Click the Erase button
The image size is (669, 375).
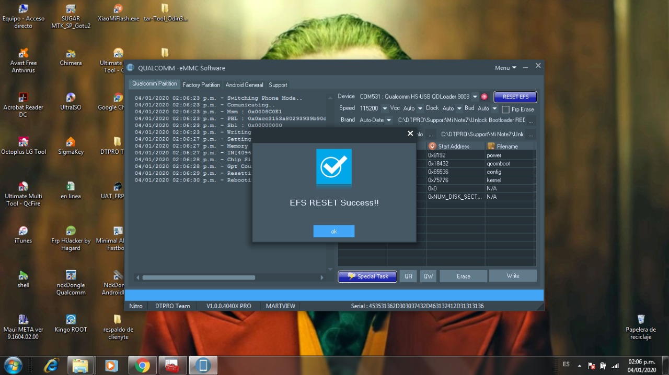(x=463, y=276)
